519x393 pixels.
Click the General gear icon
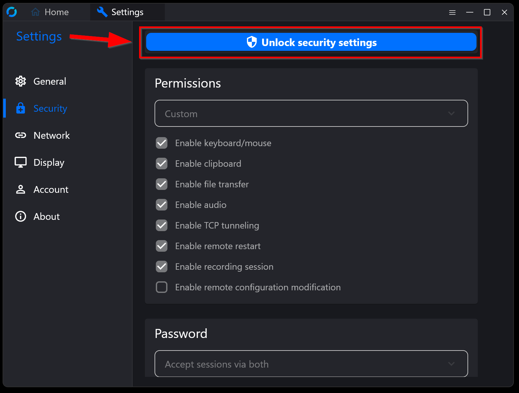21,81
